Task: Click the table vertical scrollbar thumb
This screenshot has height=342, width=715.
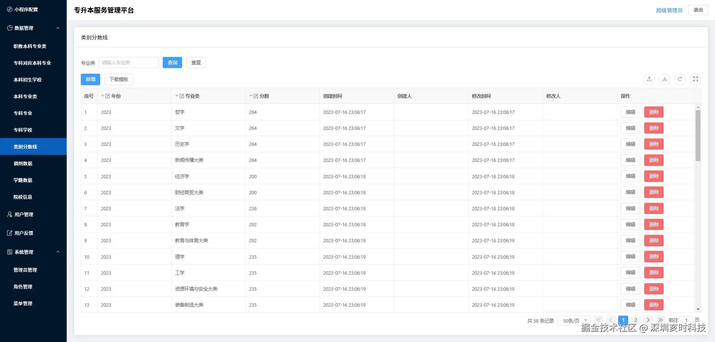Action: point(698,135)
